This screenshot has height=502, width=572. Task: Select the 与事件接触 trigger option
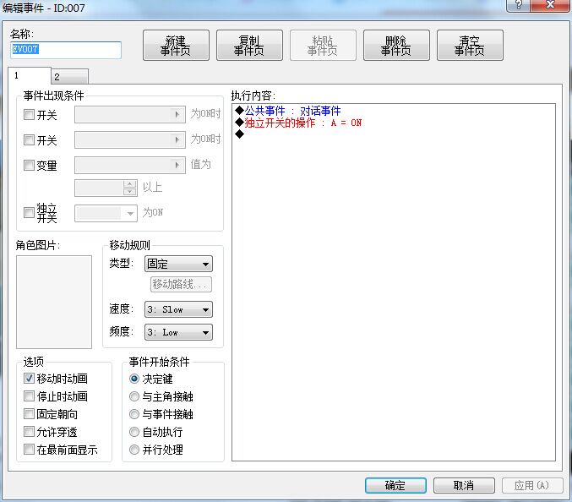click(x=134, y=414)
